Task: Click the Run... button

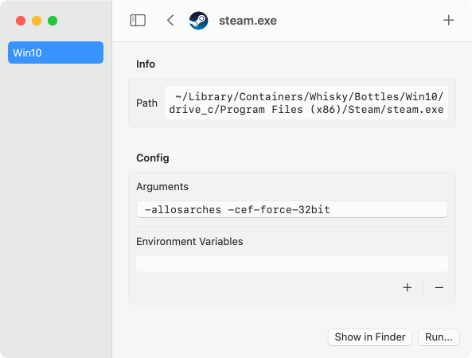Action: (439, 337)
